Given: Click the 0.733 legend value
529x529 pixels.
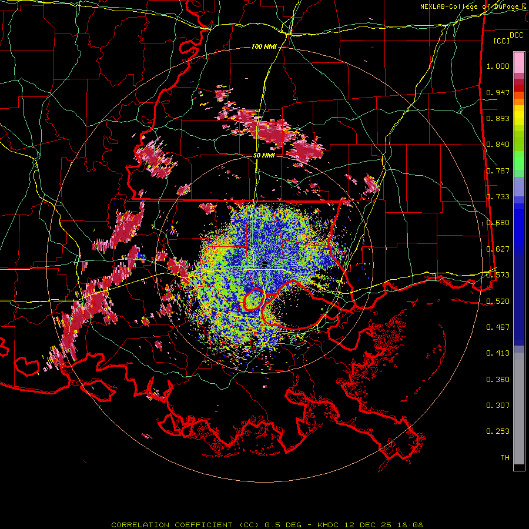Looking at the screenshot, I should (498, 197).
